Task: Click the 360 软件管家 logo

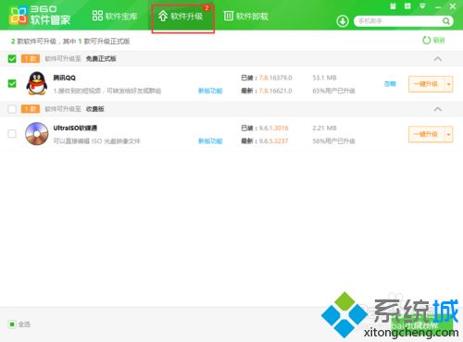Action: click(40, 16)
